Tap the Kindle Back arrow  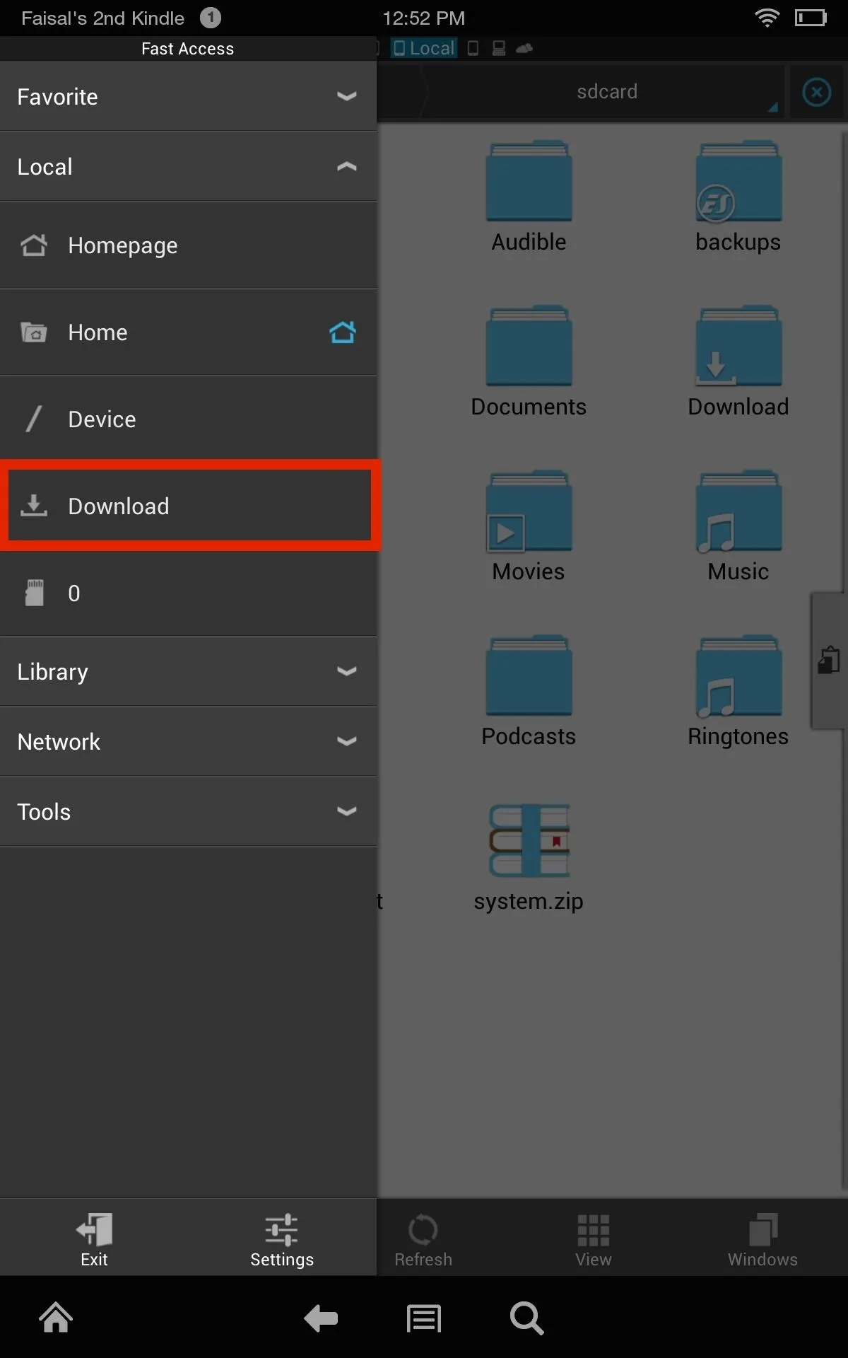(x=321, y=1318)
